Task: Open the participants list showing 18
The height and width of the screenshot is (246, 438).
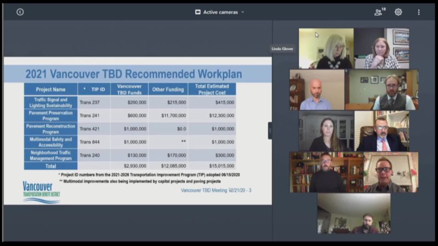Action: (378, 11)
